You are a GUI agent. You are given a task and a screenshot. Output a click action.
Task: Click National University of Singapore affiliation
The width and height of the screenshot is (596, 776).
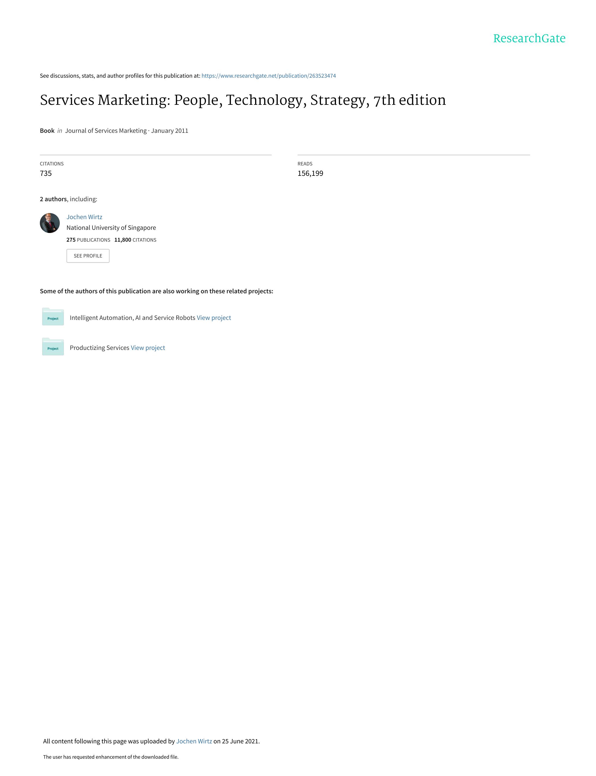111,227
